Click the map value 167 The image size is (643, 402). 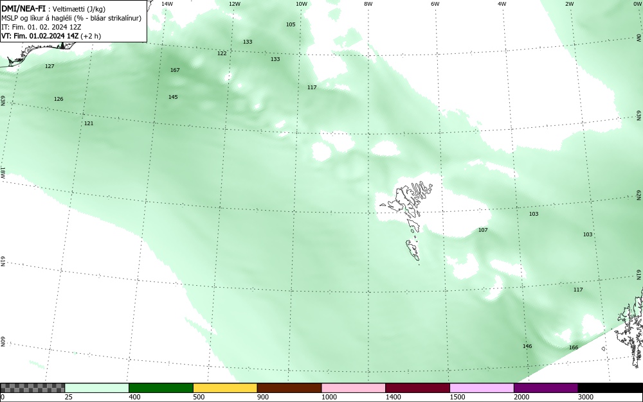[175, 70]
